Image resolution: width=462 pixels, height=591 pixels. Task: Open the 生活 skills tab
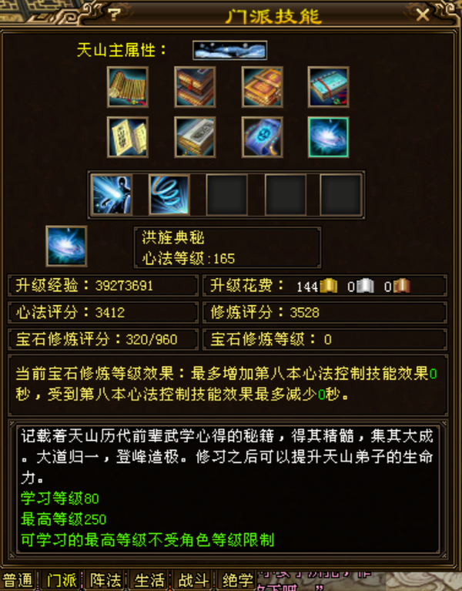149,581
